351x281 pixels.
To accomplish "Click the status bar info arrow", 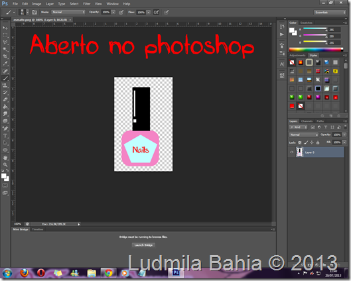I will point(78,224).
